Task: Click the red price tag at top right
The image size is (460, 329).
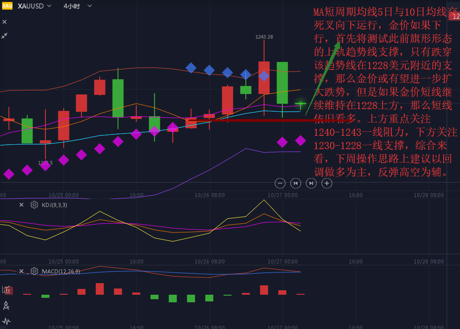Action: (454, 16)
